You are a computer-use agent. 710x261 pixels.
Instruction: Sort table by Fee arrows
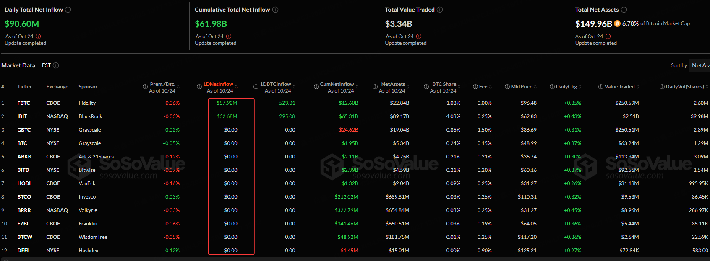491,87
